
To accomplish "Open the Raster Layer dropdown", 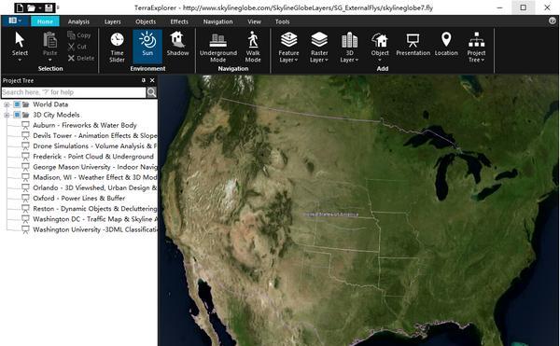I will [319, 47].
